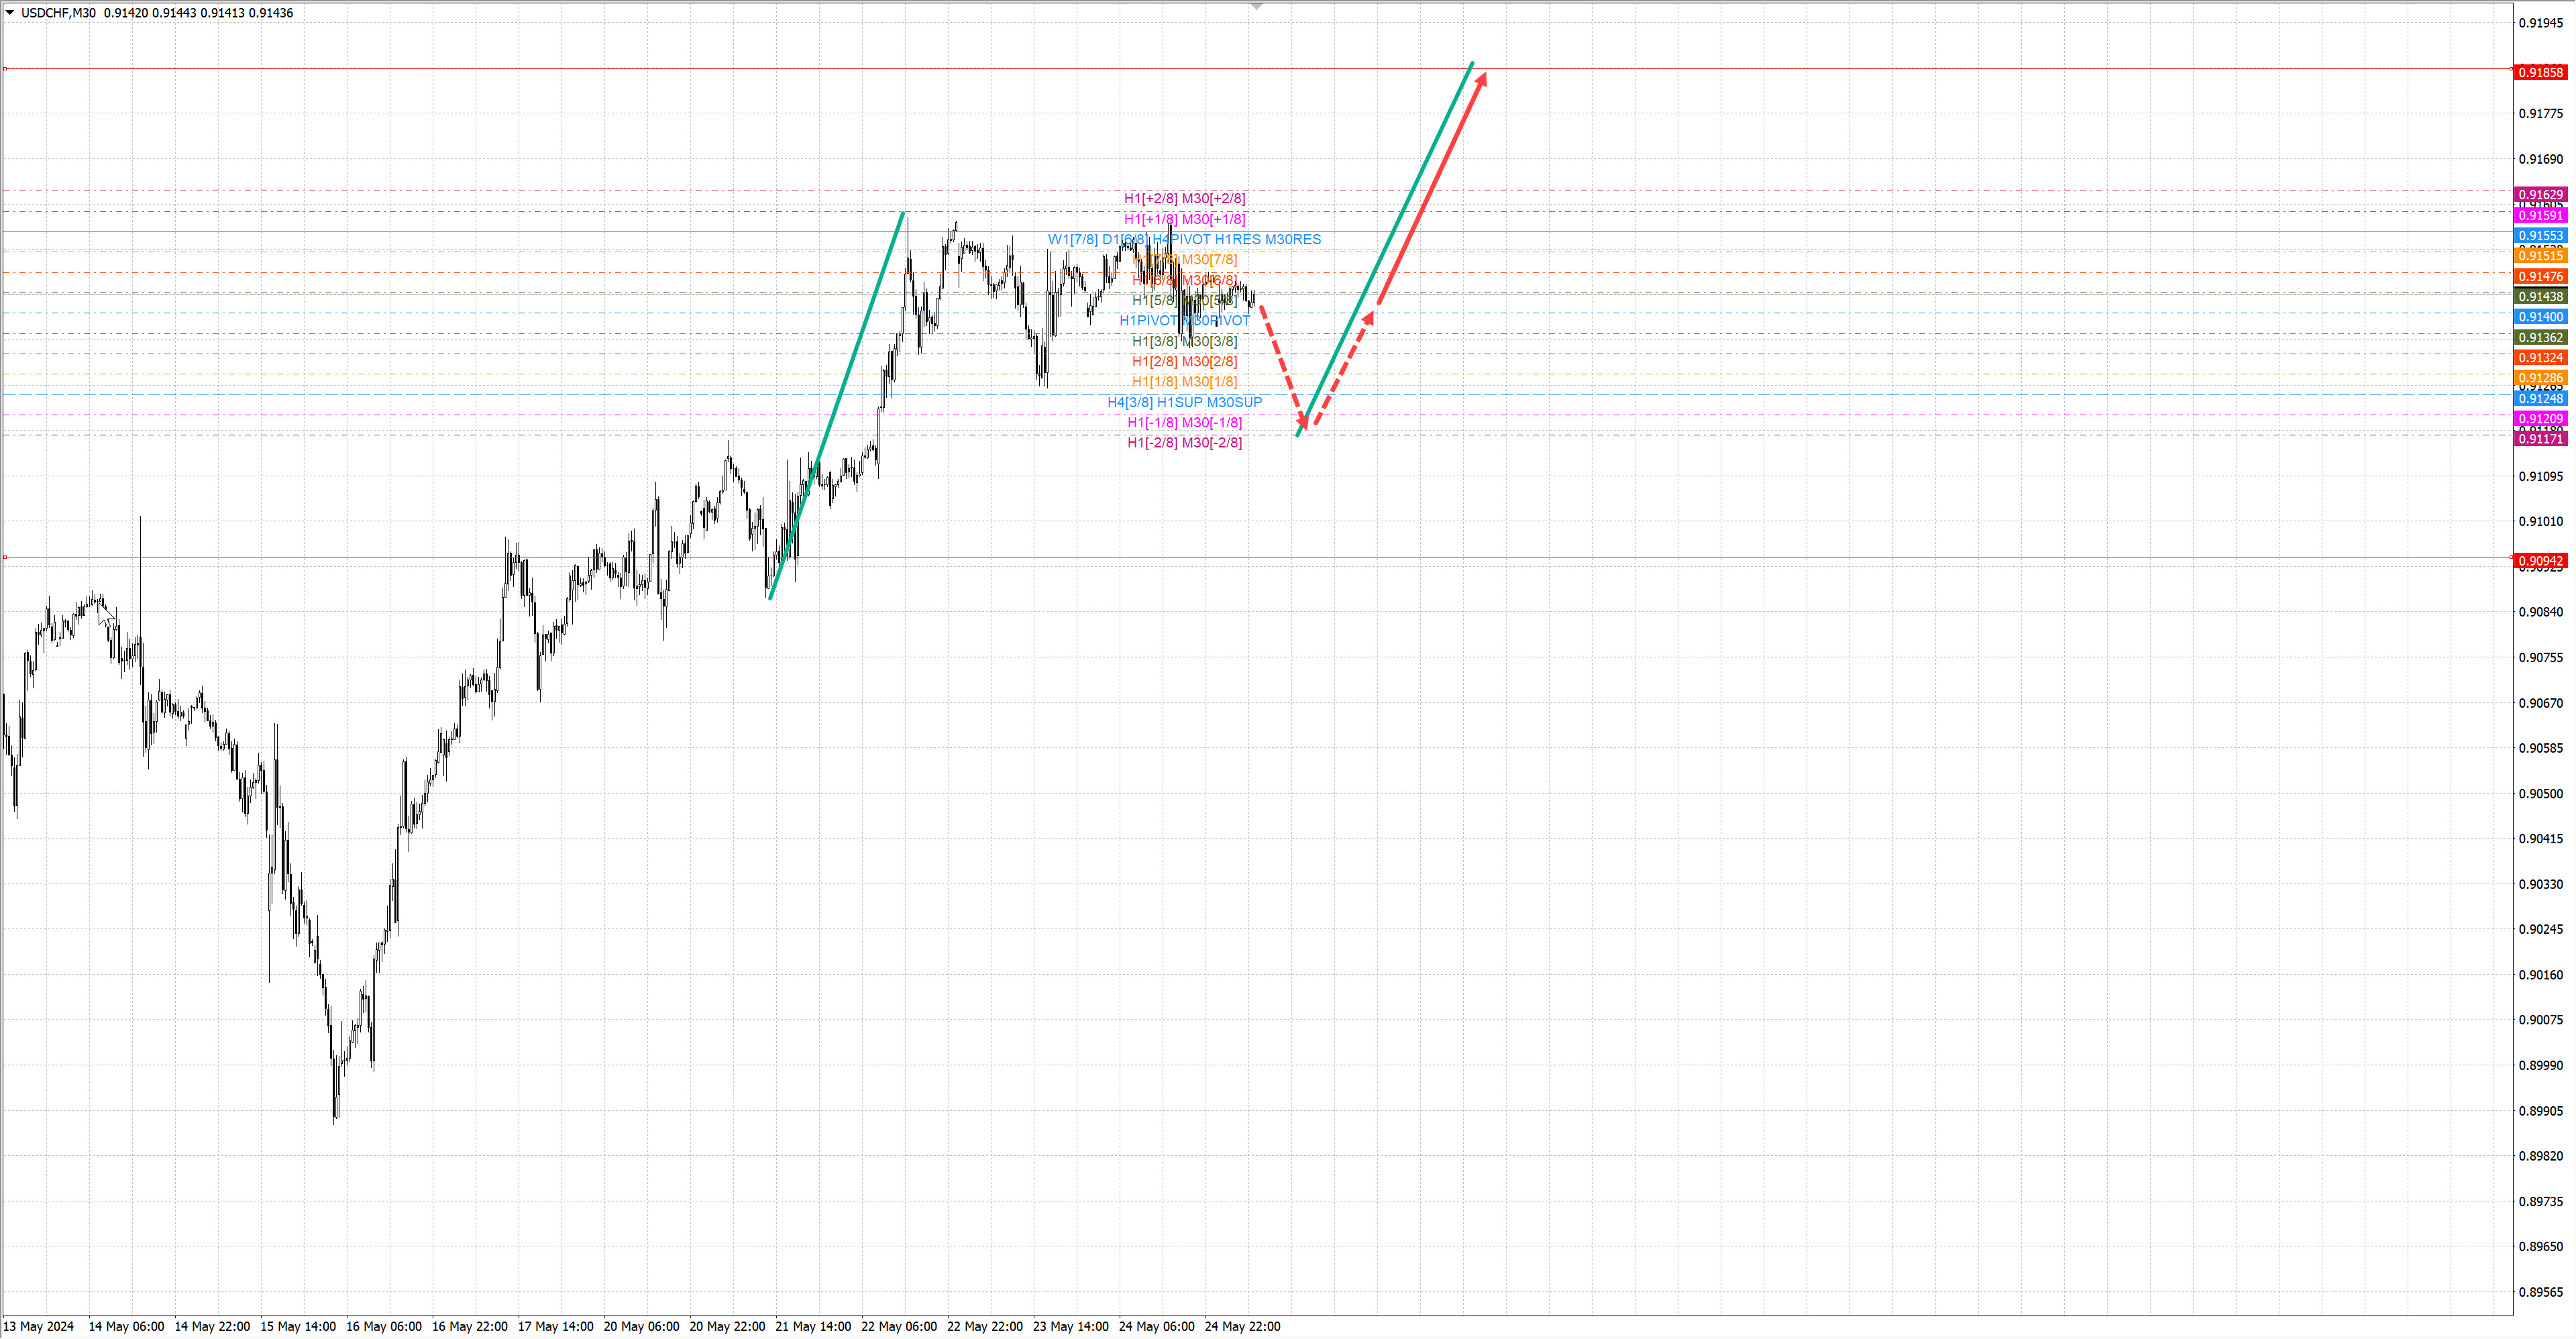2576x1339 pixels.
Task: Click the 22 May 06:00 time label
Action: pos(898,1327)
